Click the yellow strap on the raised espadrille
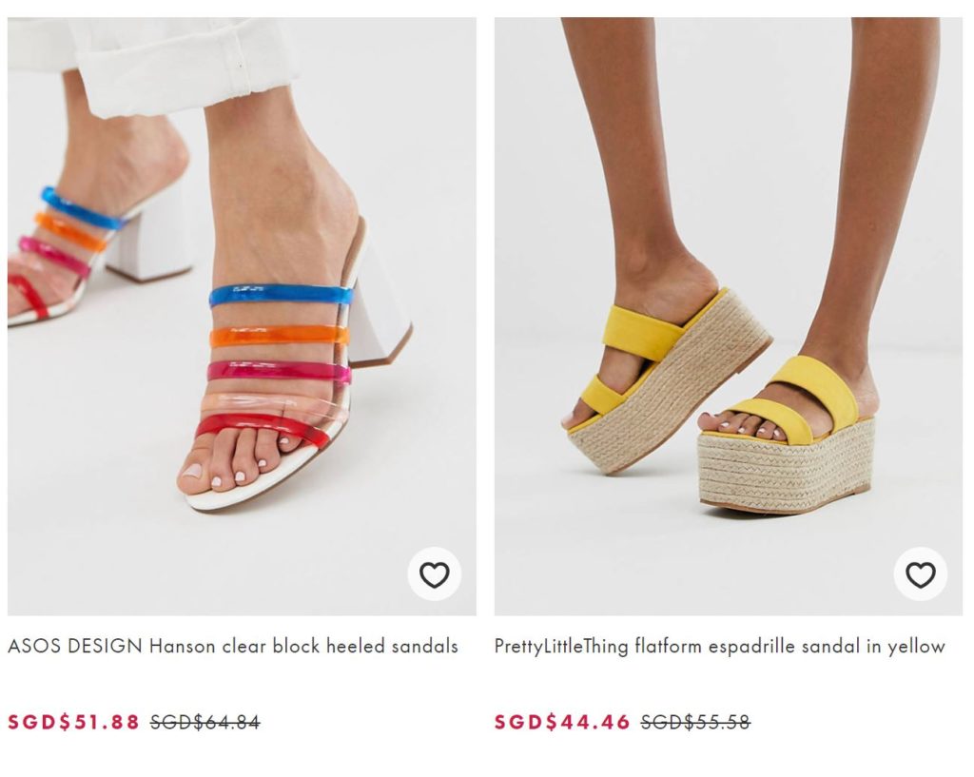The width and height of the screenshot is (974, 777). tap(640, 329)
